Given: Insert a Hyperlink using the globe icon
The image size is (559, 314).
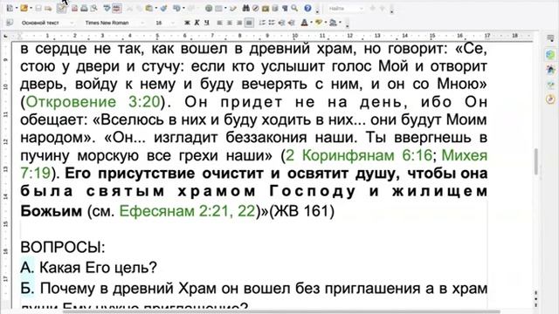Looking at the screenshot, I should pos(209,8).
